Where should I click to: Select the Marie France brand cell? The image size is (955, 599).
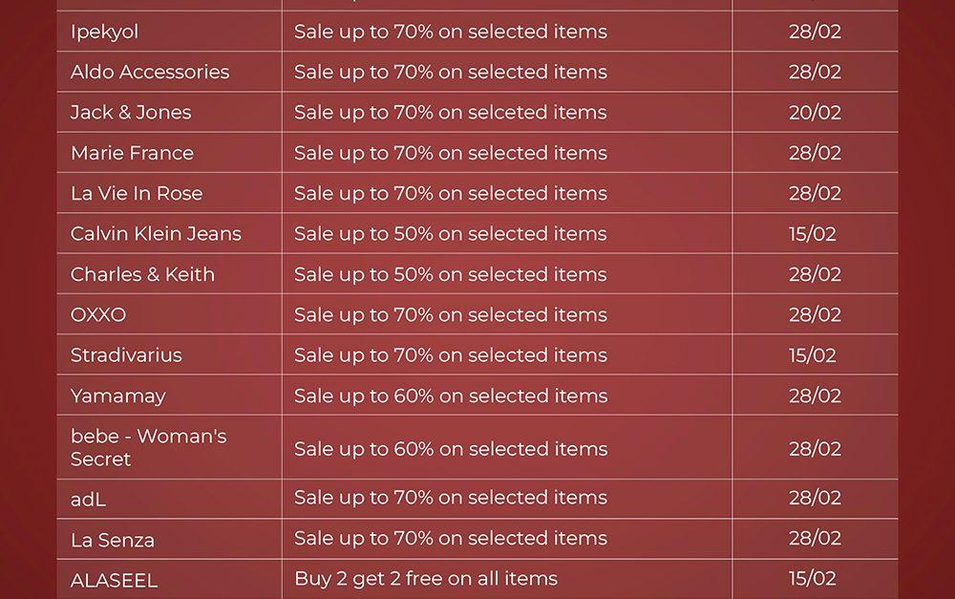pyautogui.click(x=132, y=153)
